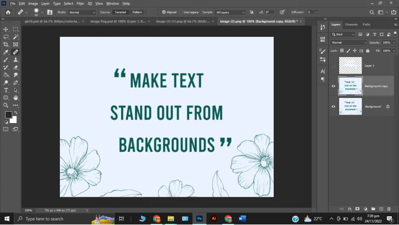This screenshot has height=225, width=399.
Task: Set Source to Sampled
Action: (x=120, y=12)
